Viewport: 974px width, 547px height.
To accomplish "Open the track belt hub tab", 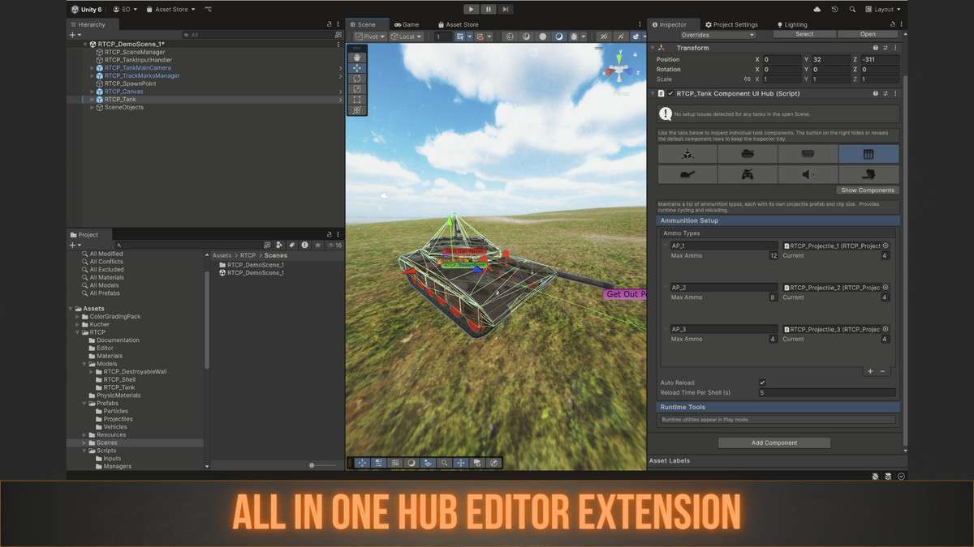I will click(x=808, y=154).
